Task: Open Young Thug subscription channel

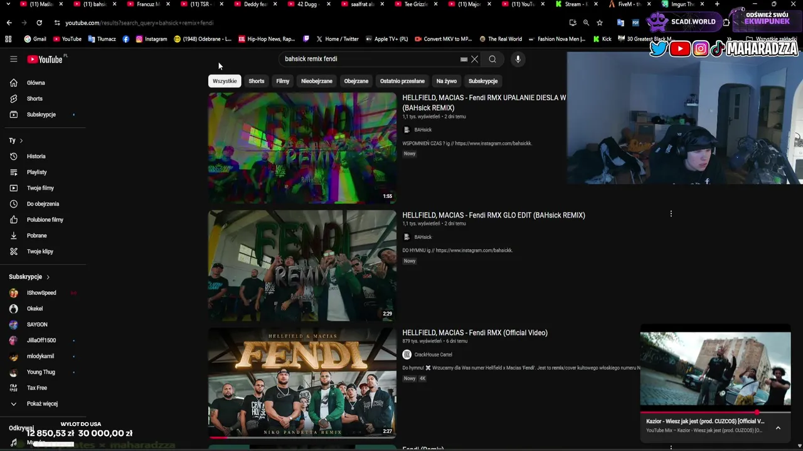Action: pyautogui.click(x=41, y=372)
